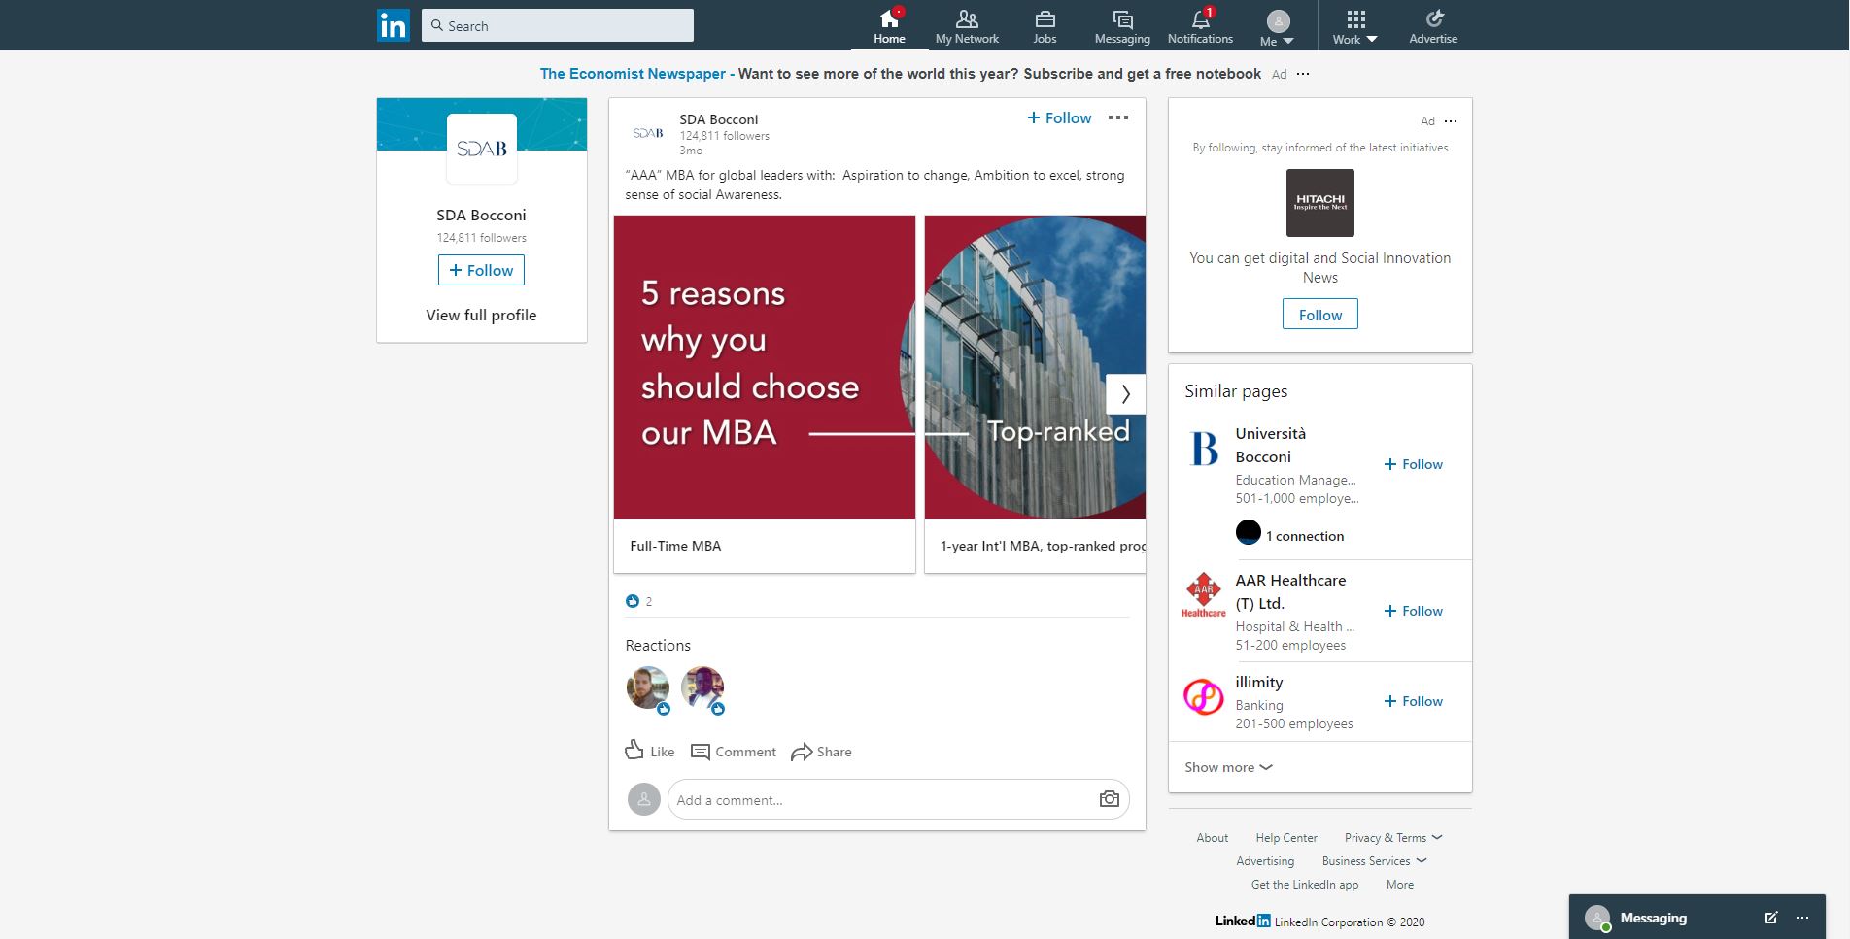Open the Advertising footer link
1850x939 pixels.
click(1265, 861)
